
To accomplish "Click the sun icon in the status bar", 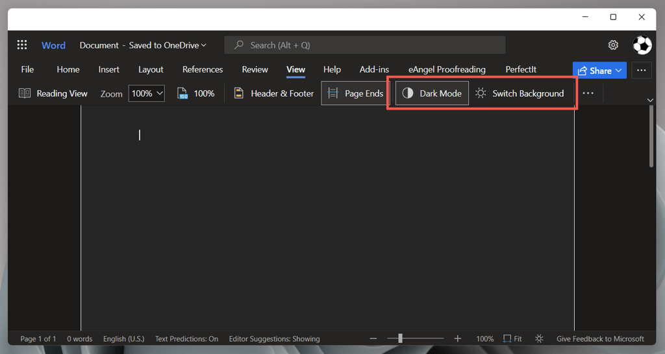I will point(539,338).
